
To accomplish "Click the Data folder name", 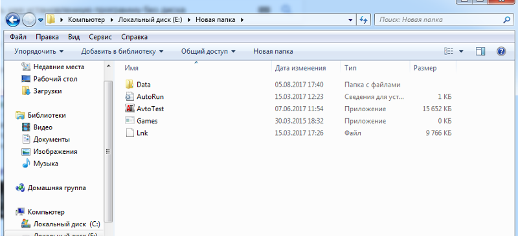I will pyautogui.click(x=143, y=85).
